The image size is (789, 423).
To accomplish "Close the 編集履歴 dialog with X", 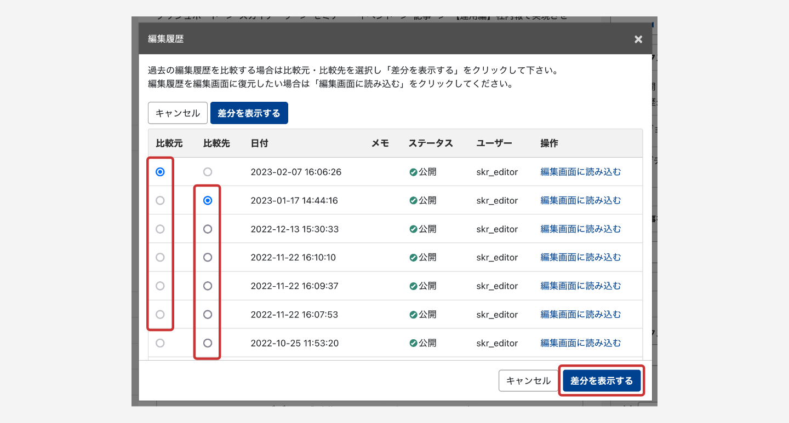I will pos(638,39).
